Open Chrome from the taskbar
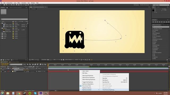This screenshot has width=170, height=95. coord(19,93)
